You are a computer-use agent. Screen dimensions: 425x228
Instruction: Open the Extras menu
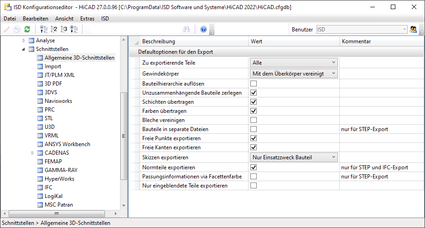(87, 19)
